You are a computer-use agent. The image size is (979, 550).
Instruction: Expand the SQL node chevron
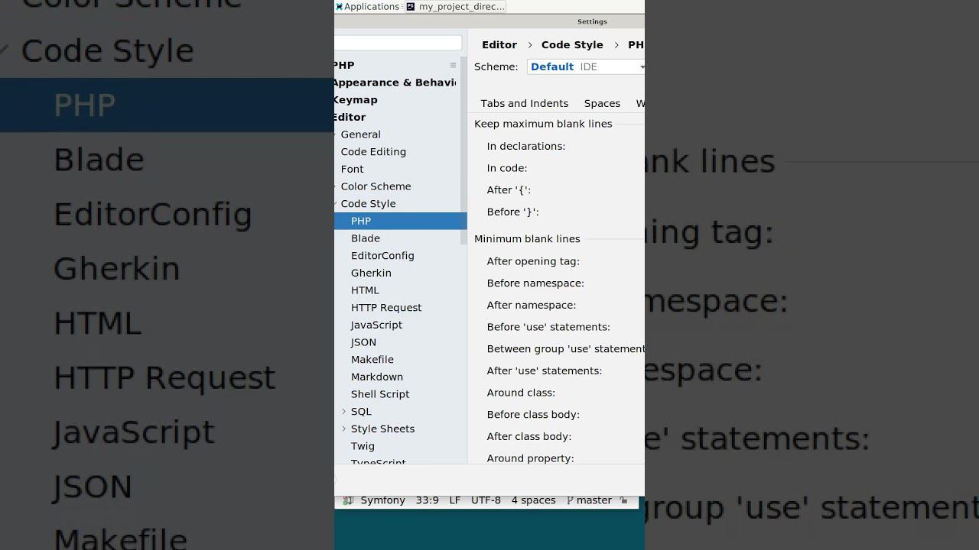click(343, 412)
